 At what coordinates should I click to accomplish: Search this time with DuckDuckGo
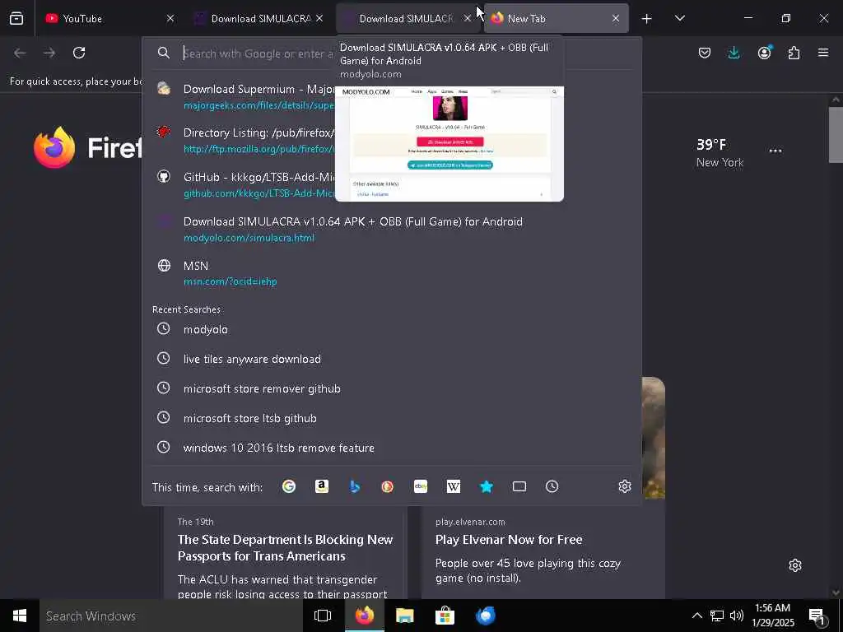point(387,486)
